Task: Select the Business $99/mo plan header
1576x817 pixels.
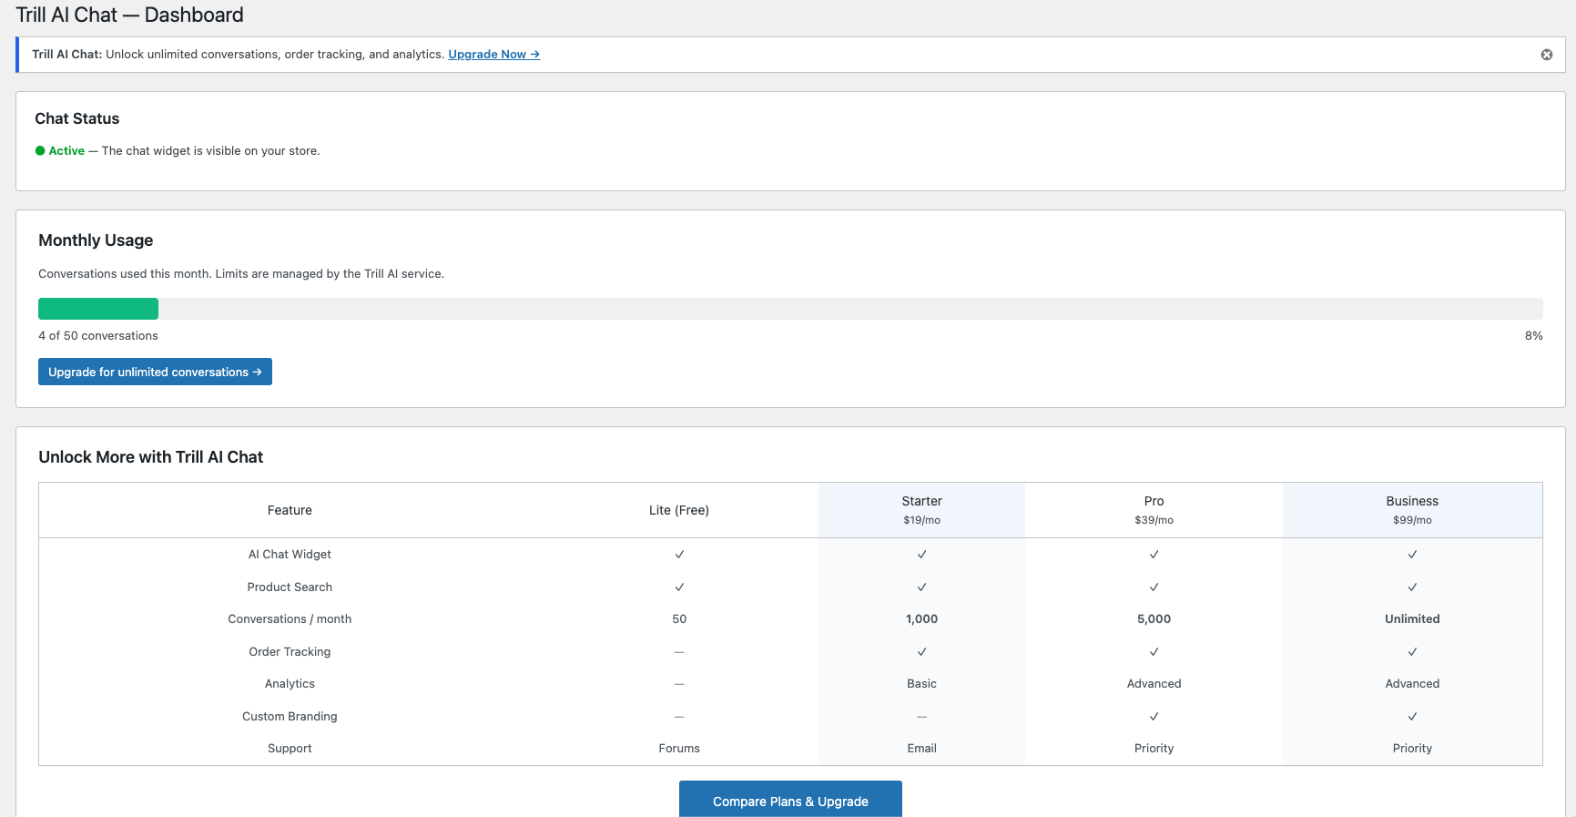Action: click(1412, 510)
